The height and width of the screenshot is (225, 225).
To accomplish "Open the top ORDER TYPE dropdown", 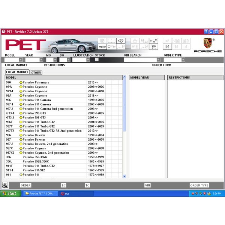I will click(183, 60).
